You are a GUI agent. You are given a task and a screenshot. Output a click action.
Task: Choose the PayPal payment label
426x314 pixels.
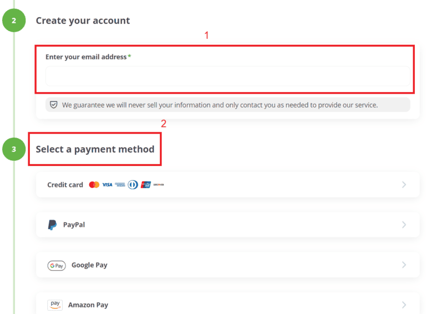pos(74,225)
